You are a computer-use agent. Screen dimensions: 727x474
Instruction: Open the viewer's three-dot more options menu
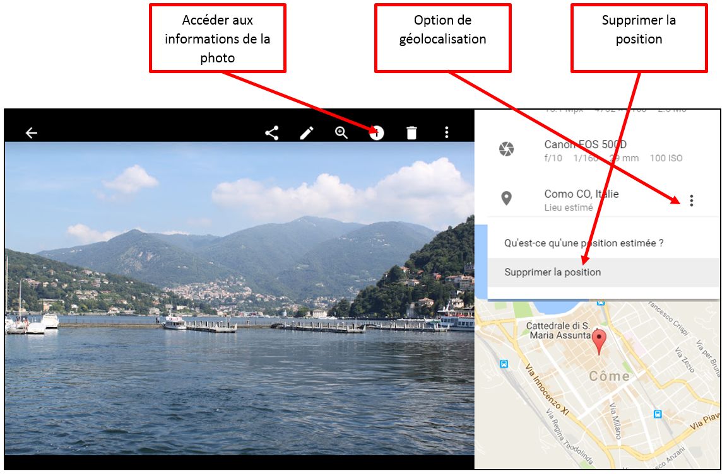pyautogui.click(x=447, y=133)
